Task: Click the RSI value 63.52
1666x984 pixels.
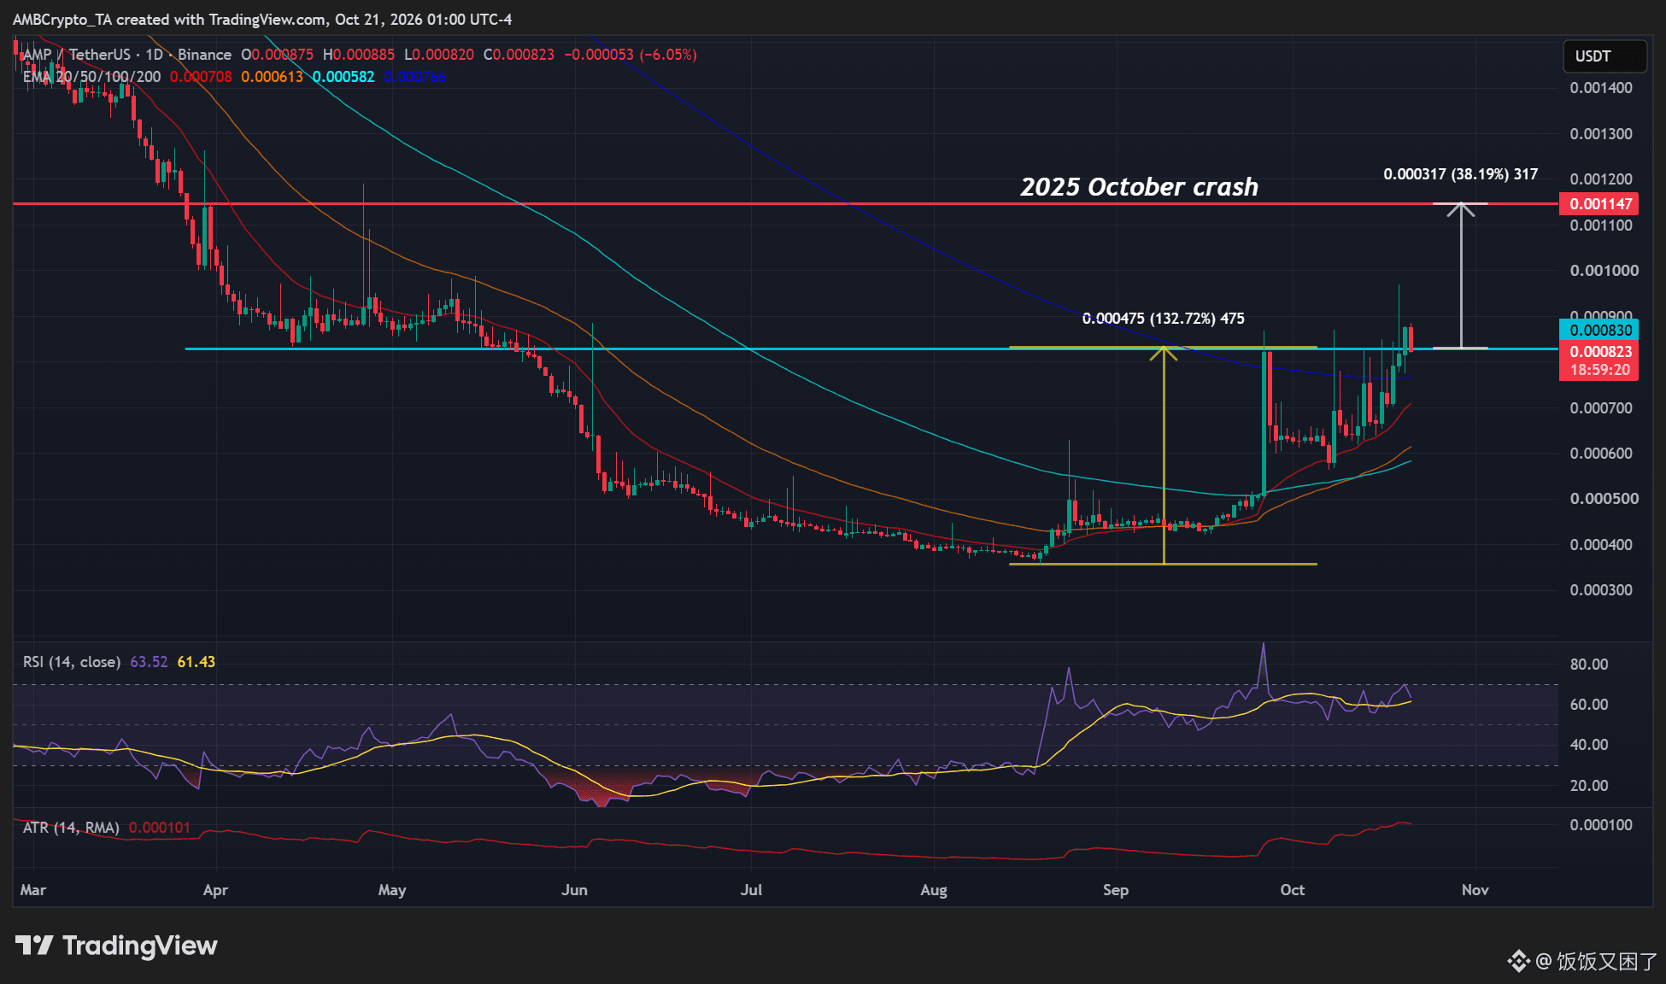Action: tap(149, 662)
